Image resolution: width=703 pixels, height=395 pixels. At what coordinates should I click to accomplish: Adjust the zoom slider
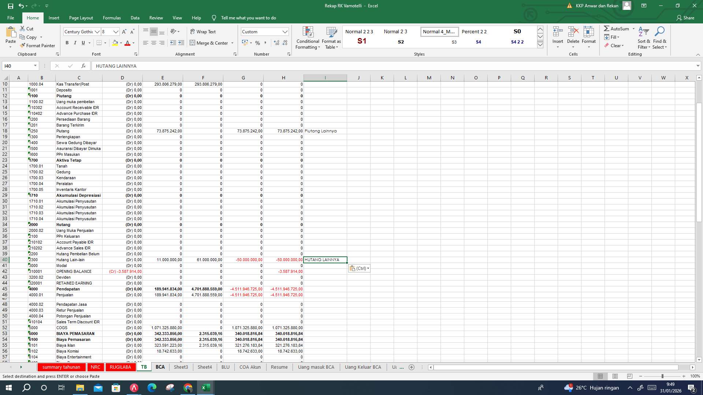click(x=662, y=376)
